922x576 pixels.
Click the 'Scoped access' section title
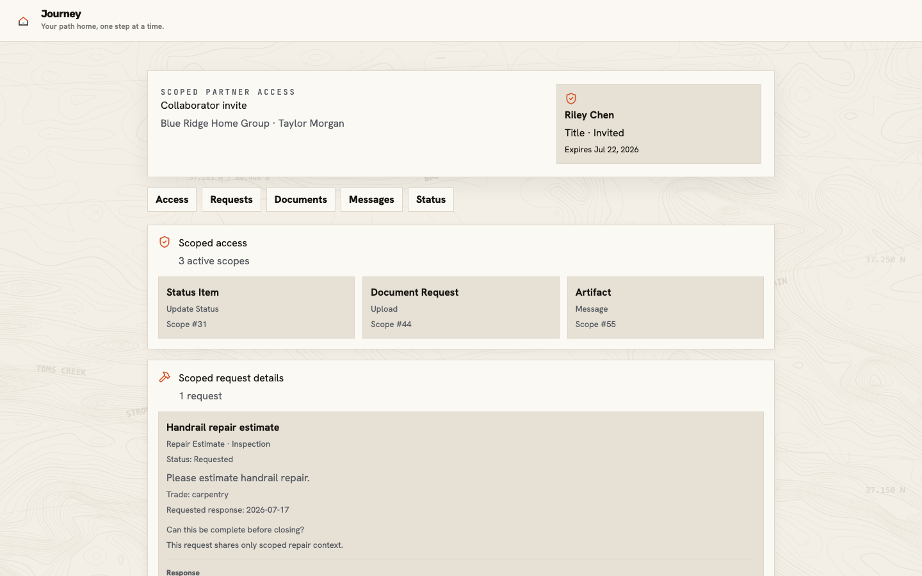pos(213,243)
